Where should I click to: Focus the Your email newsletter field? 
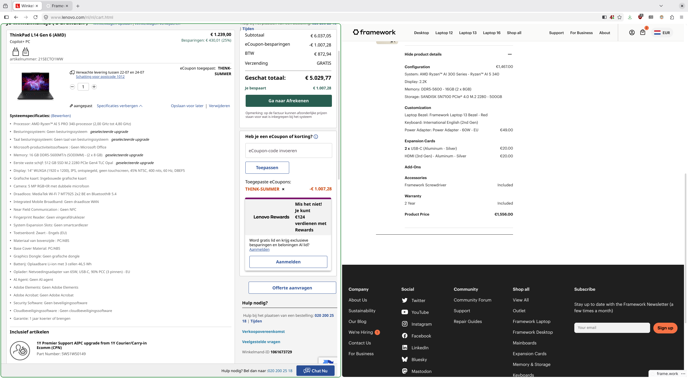612,328
